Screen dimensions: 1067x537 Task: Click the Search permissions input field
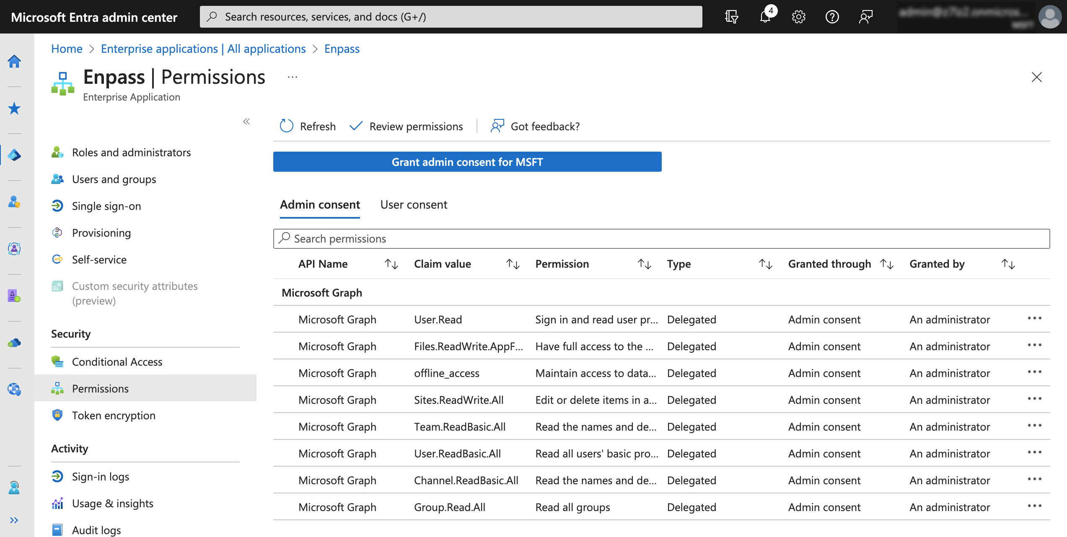pyautogui.click(x=503, y=238)
